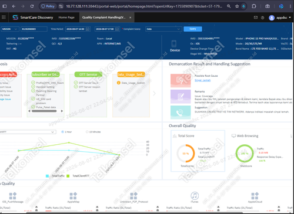This screenshot has width=294, height=214.
Task: Click the UE_SIM card problem check icon
Action: click(33, 99)
